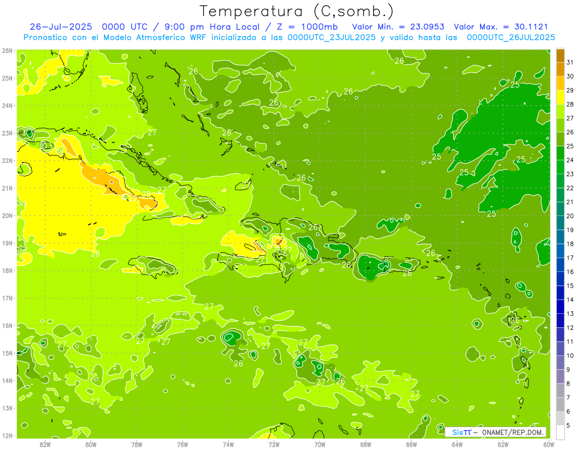Pick the yellow swatch between 28 and 29
This screenshot has width=583, height=451.
point(560,97)
